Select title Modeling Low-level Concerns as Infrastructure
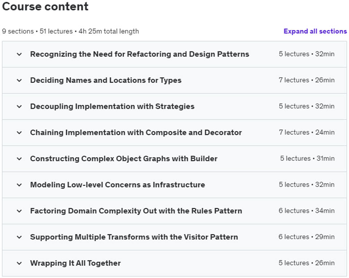Screen dimensions: 349x278 point(118,185)
